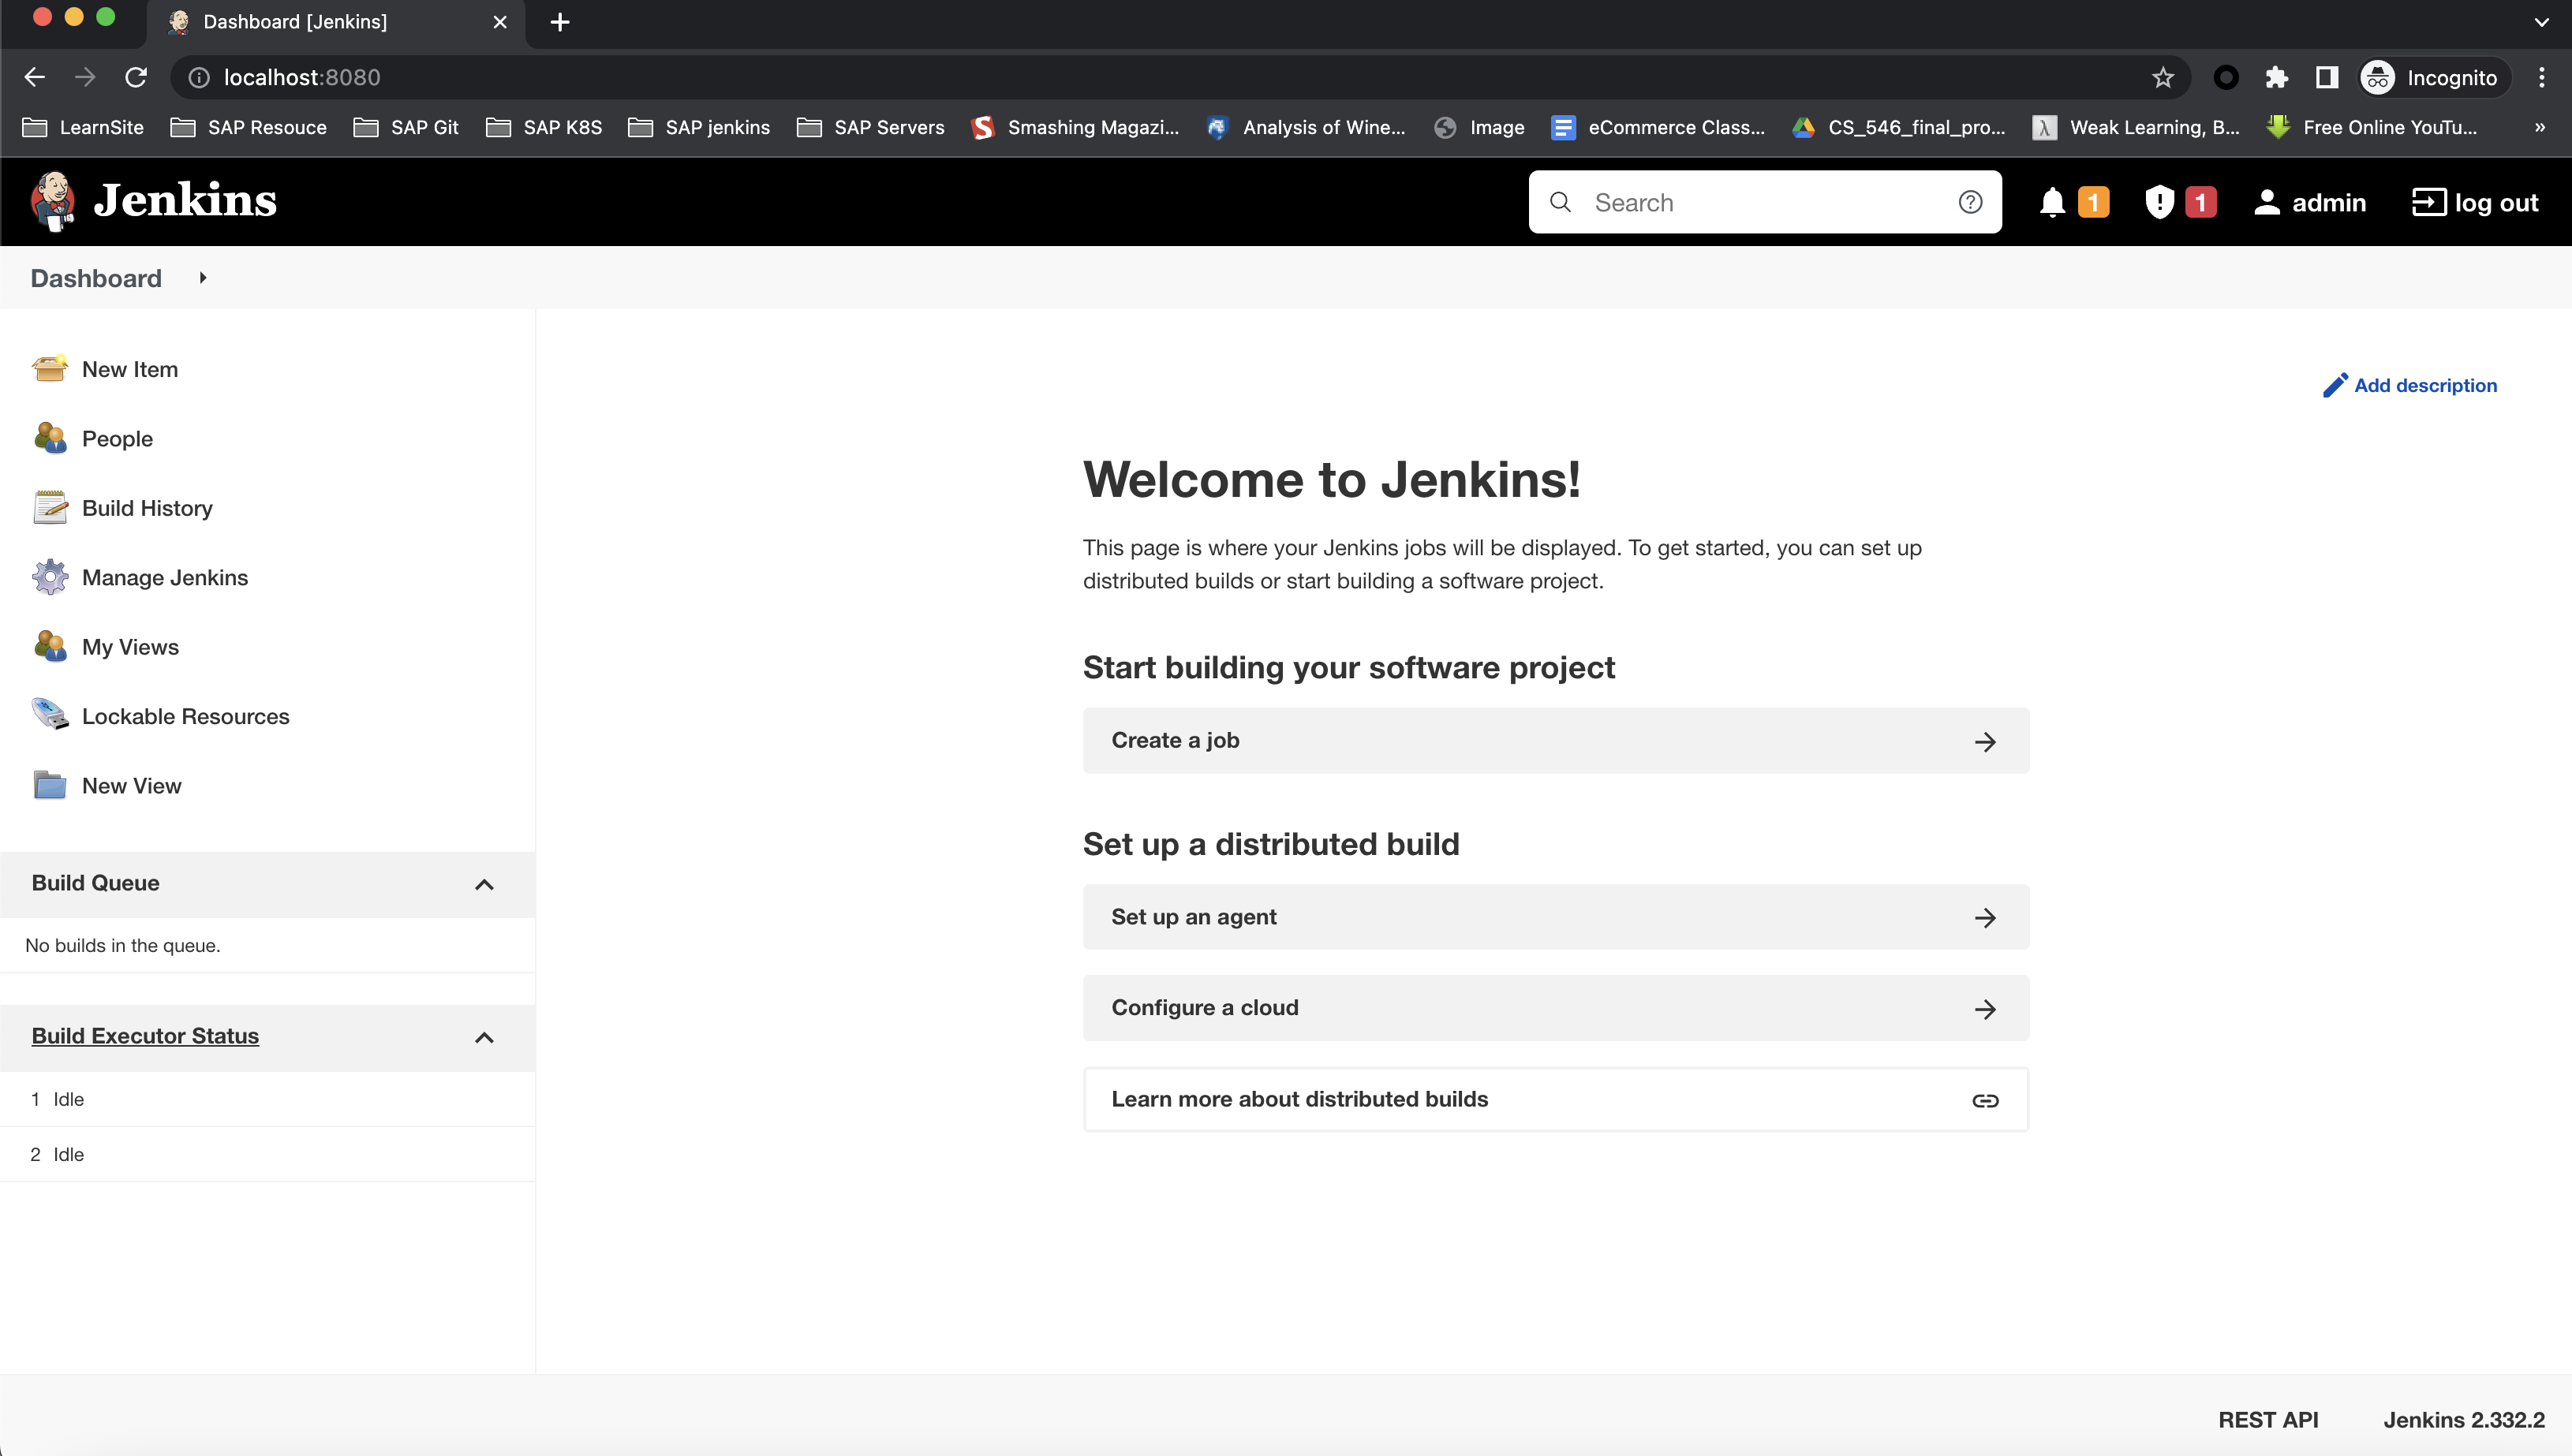Open the SAP Servers bookmarks folder

[871, 127]
